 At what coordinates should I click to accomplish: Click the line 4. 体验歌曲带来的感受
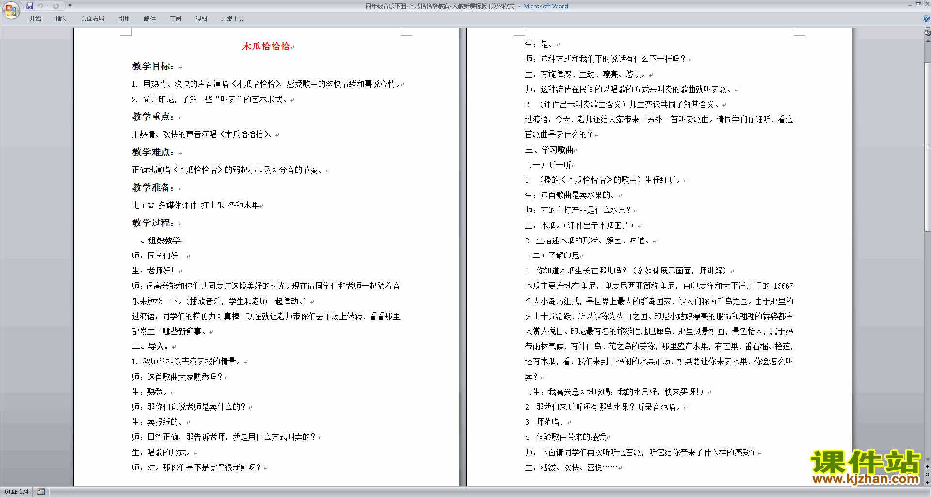pos(565,437)
